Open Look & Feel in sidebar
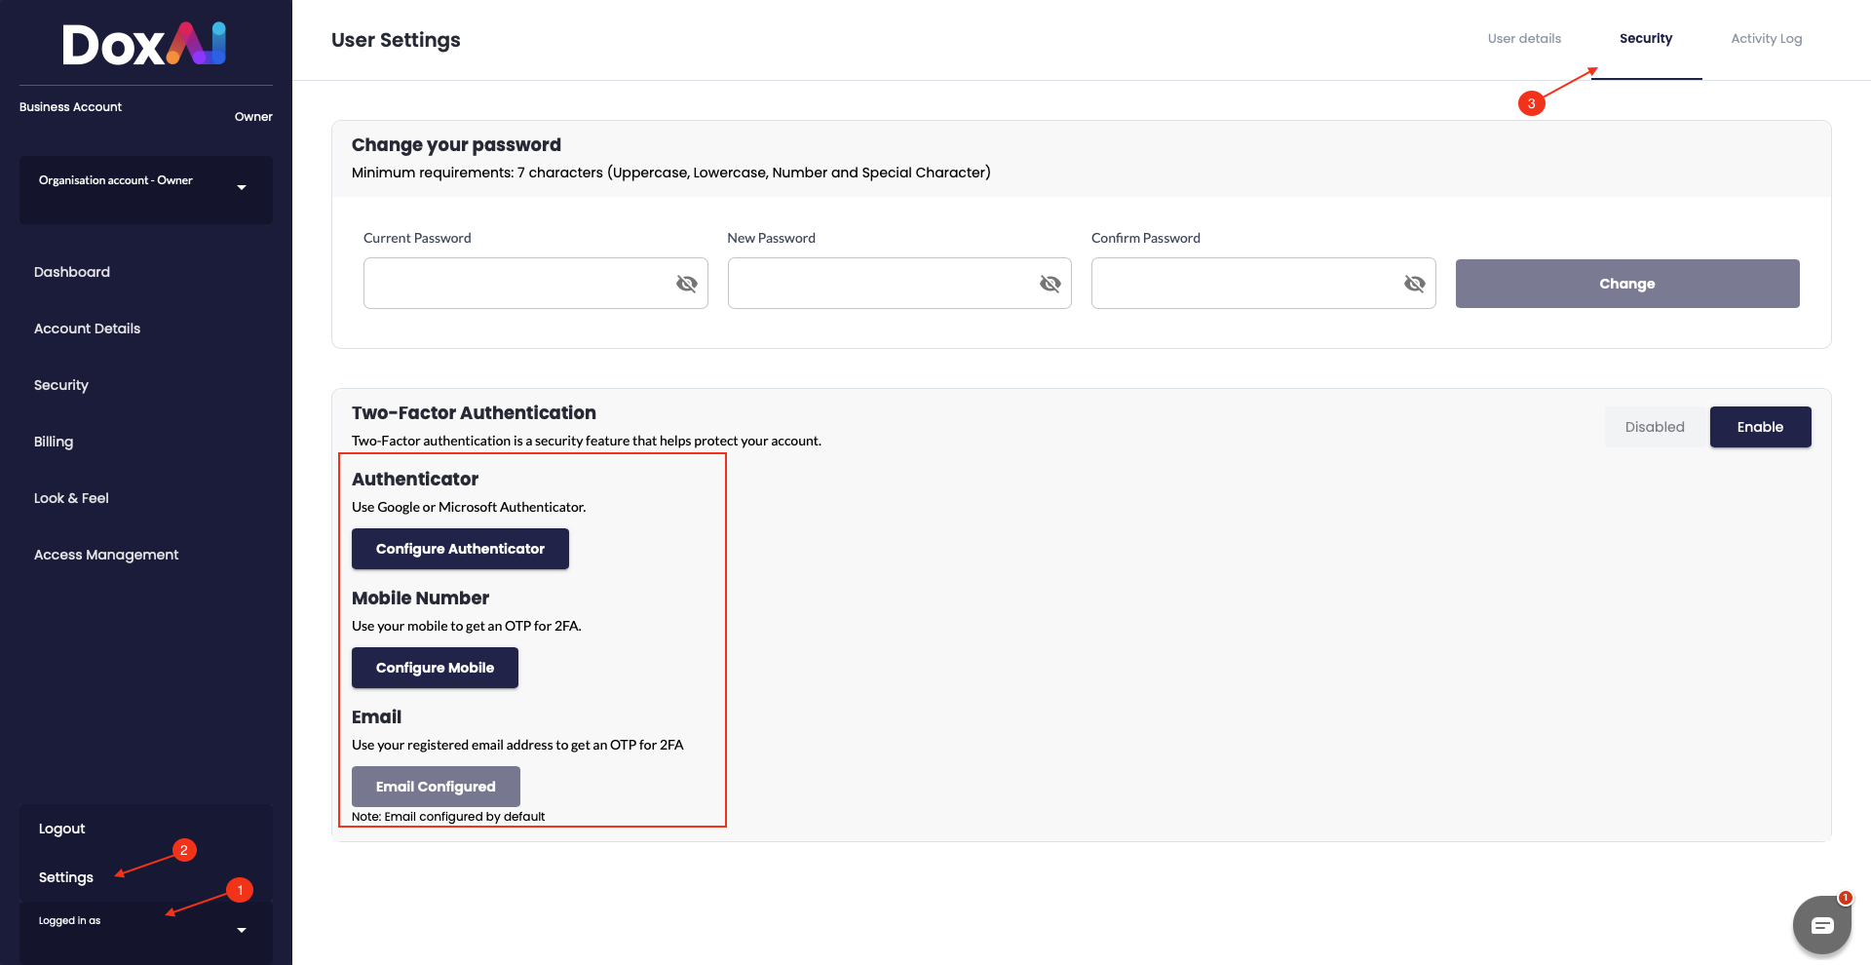This screenshot has height=965, width=1871. tap(71, 498)
